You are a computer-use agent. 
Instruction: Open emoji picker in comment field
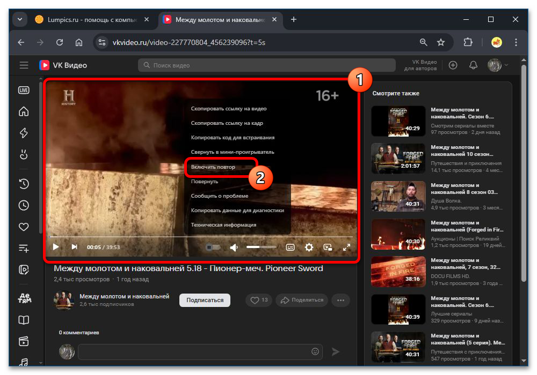pyautogui.click(x=315, y=351)
